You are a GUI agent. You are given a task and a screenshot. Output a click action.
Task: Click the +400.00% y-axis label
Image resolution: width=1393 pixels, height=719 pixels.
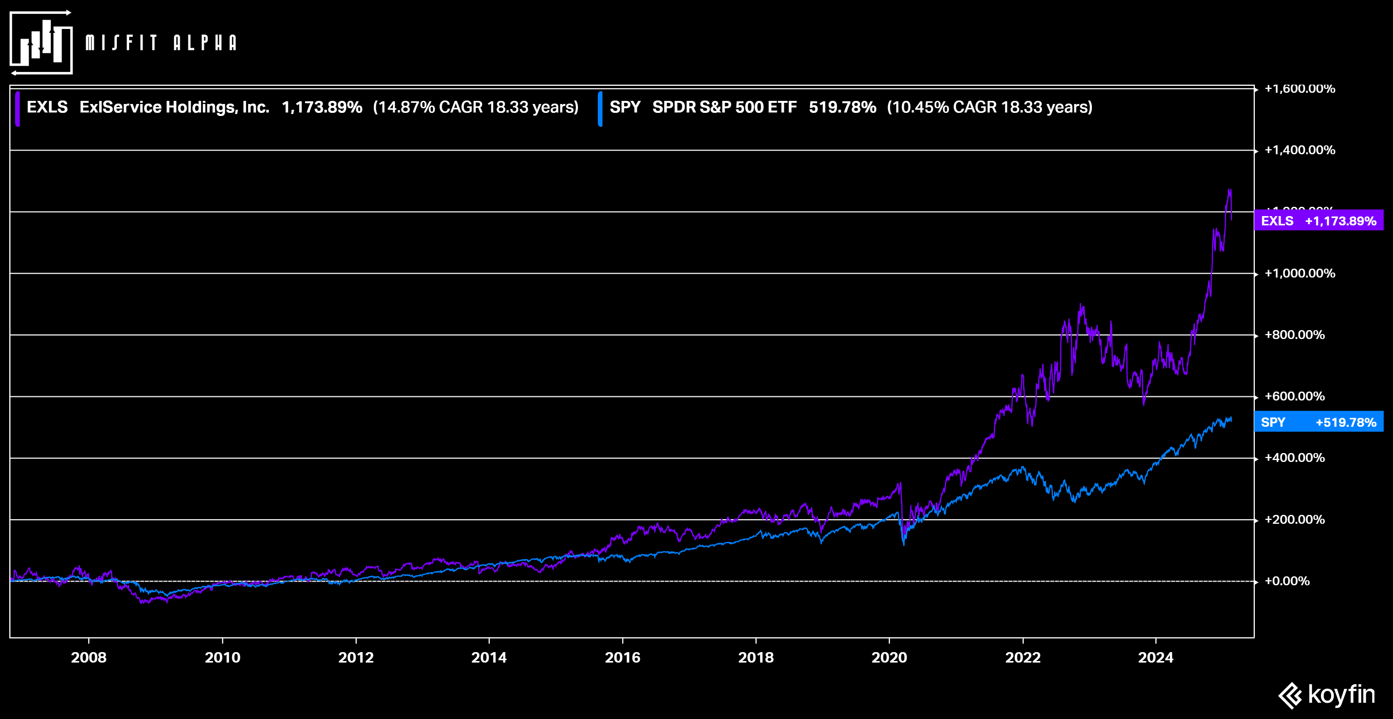tap(1295, 458)
